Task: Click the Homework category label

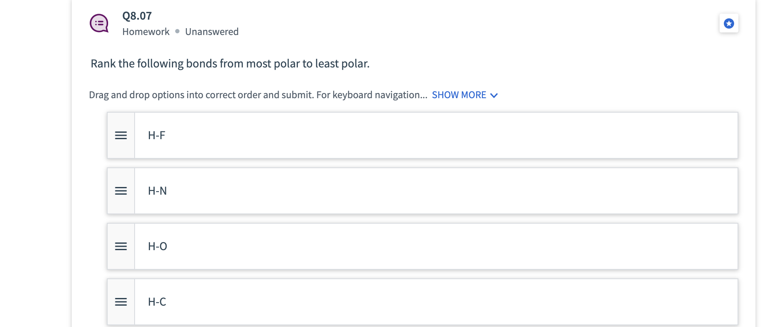Action: tap(146, 32)
